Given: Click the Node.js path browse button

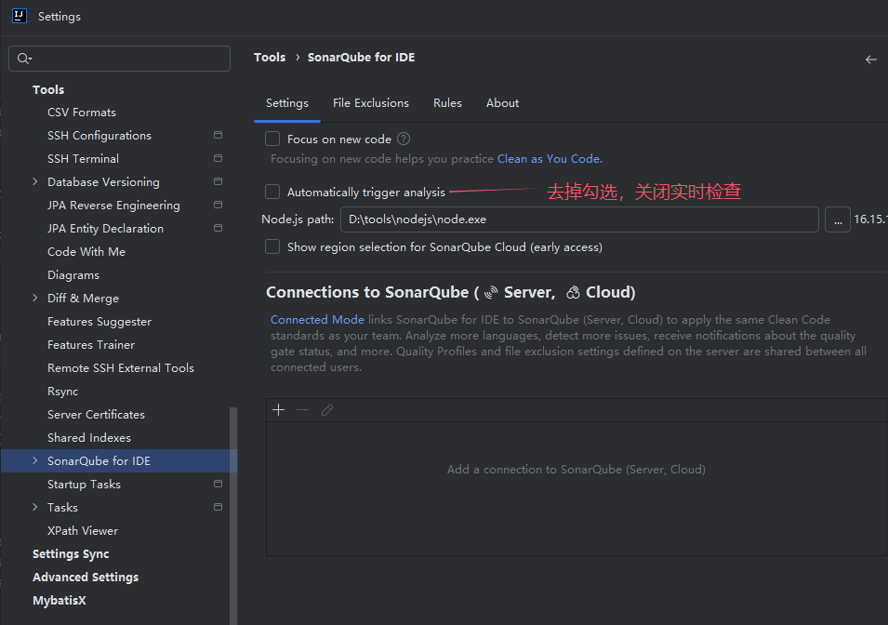Looking at the screenshot, I should [837, 219].
